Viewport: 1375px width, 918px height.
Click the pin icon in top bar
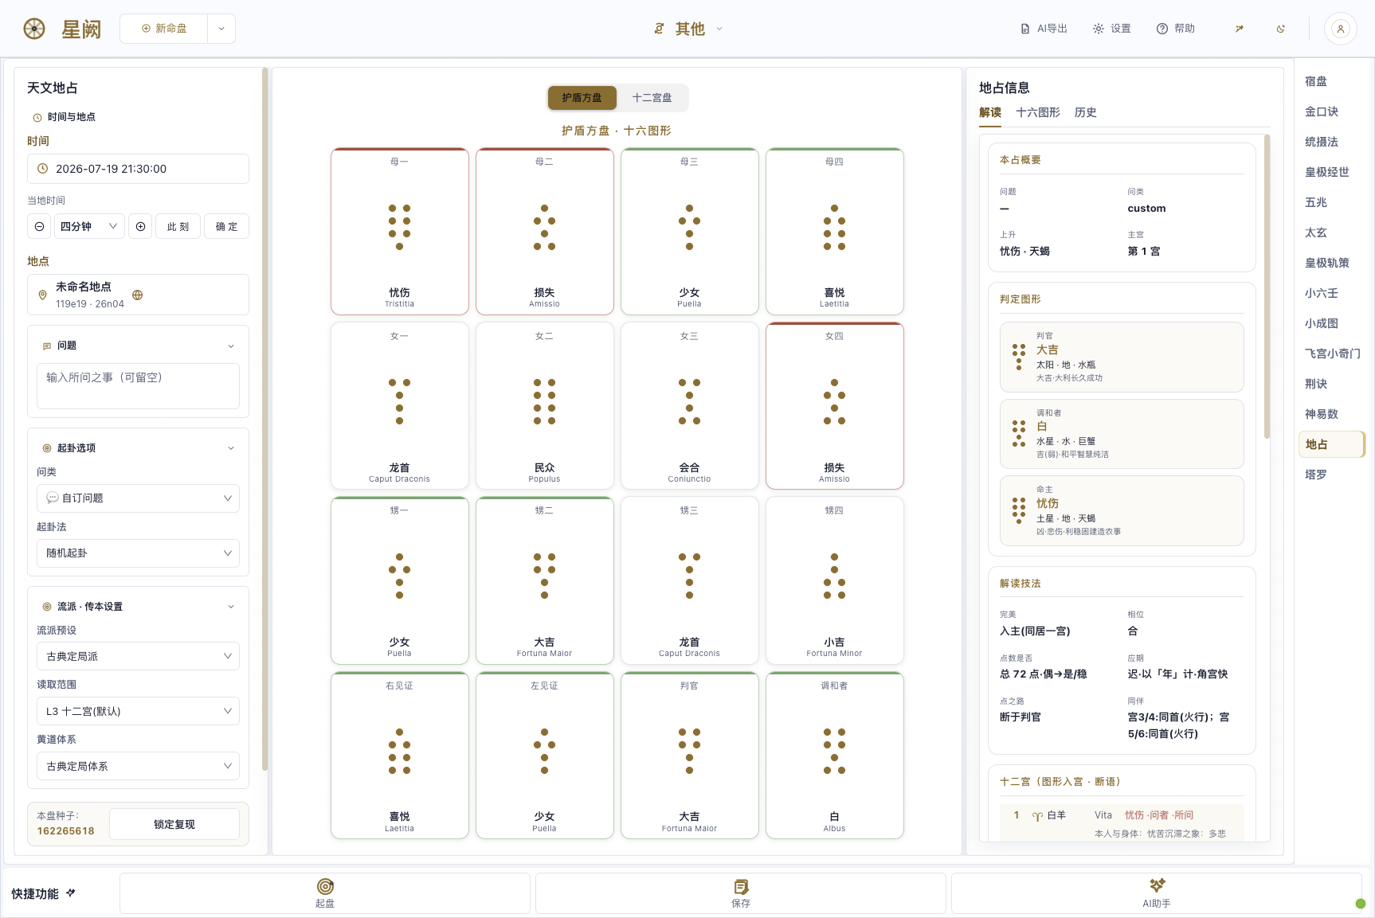point(1240,29)
